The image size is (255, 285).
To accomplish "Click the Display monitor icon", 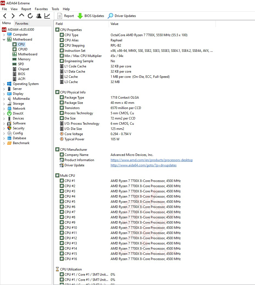I will coord(9,94).
